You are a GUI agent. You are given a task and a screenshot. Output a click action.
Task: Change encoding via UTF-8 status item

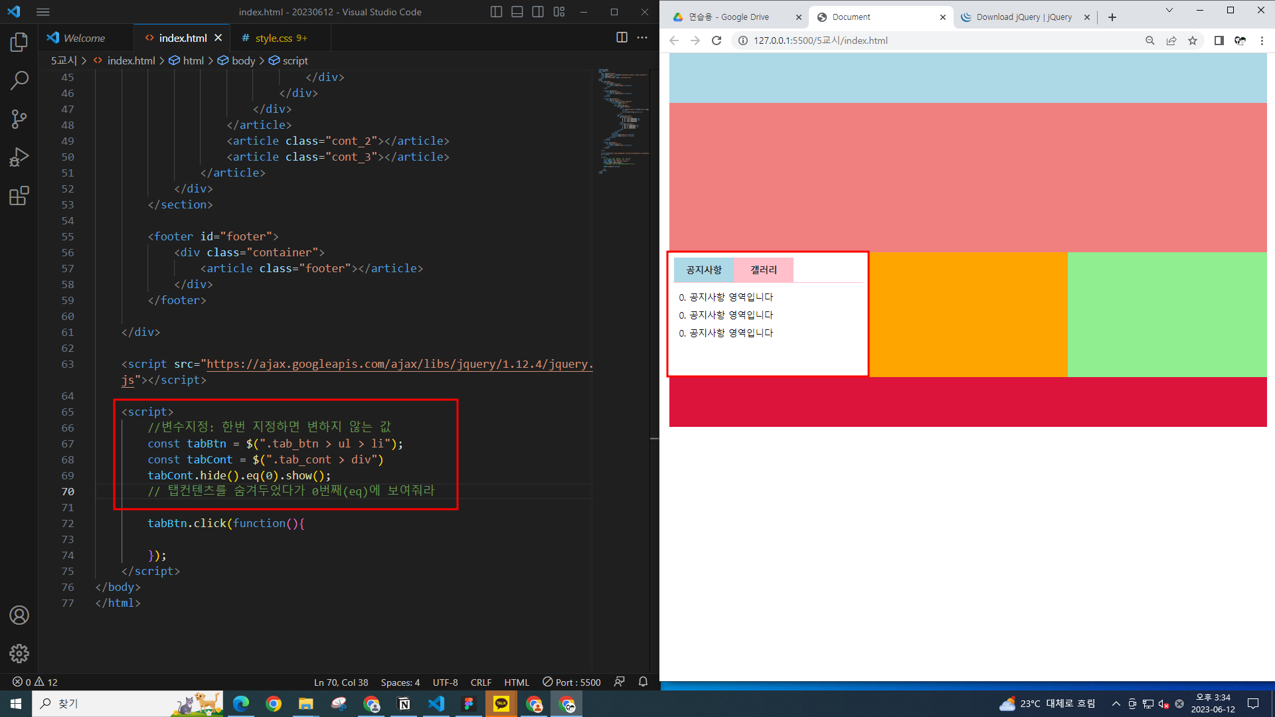click(445, 682)
